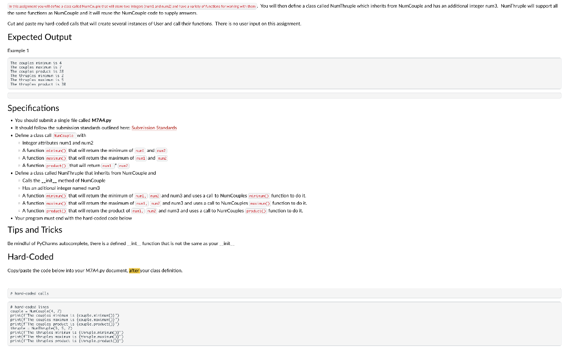Click the expected output example box
569x351 pixels.
tap(284, 74)
